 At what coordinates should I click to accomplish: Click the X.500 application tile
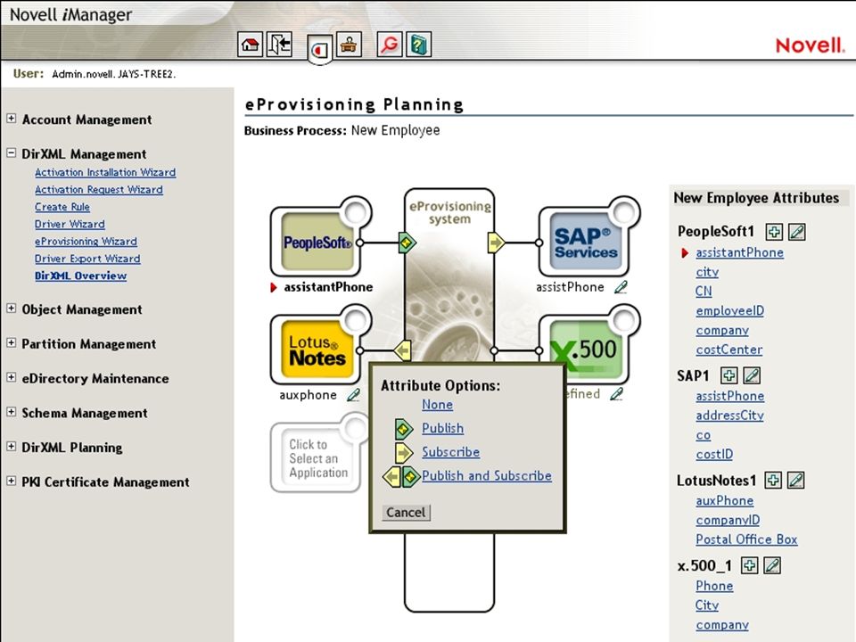(586, 350)
